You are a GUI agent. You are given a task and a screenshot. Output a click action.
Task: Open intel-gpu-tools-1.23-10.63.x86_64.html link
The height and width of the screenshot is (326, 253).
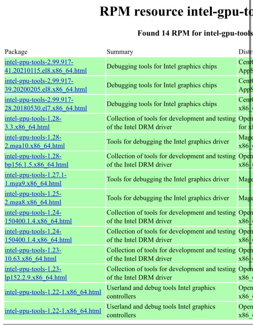pyautogui.click(x=33, y=254)
